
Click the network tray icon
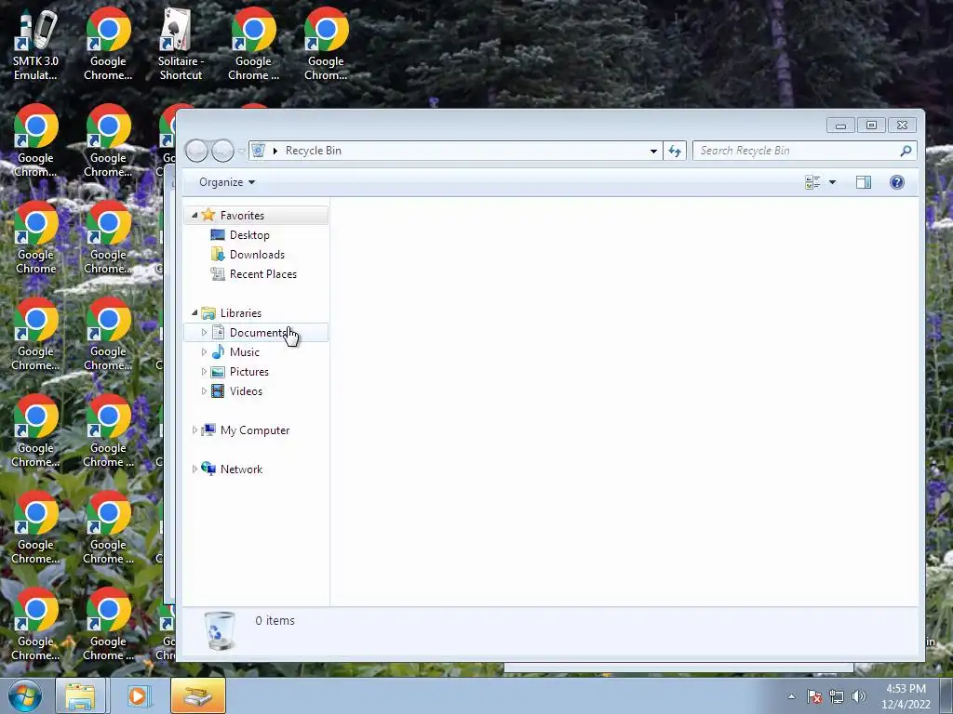coord(837,696)
